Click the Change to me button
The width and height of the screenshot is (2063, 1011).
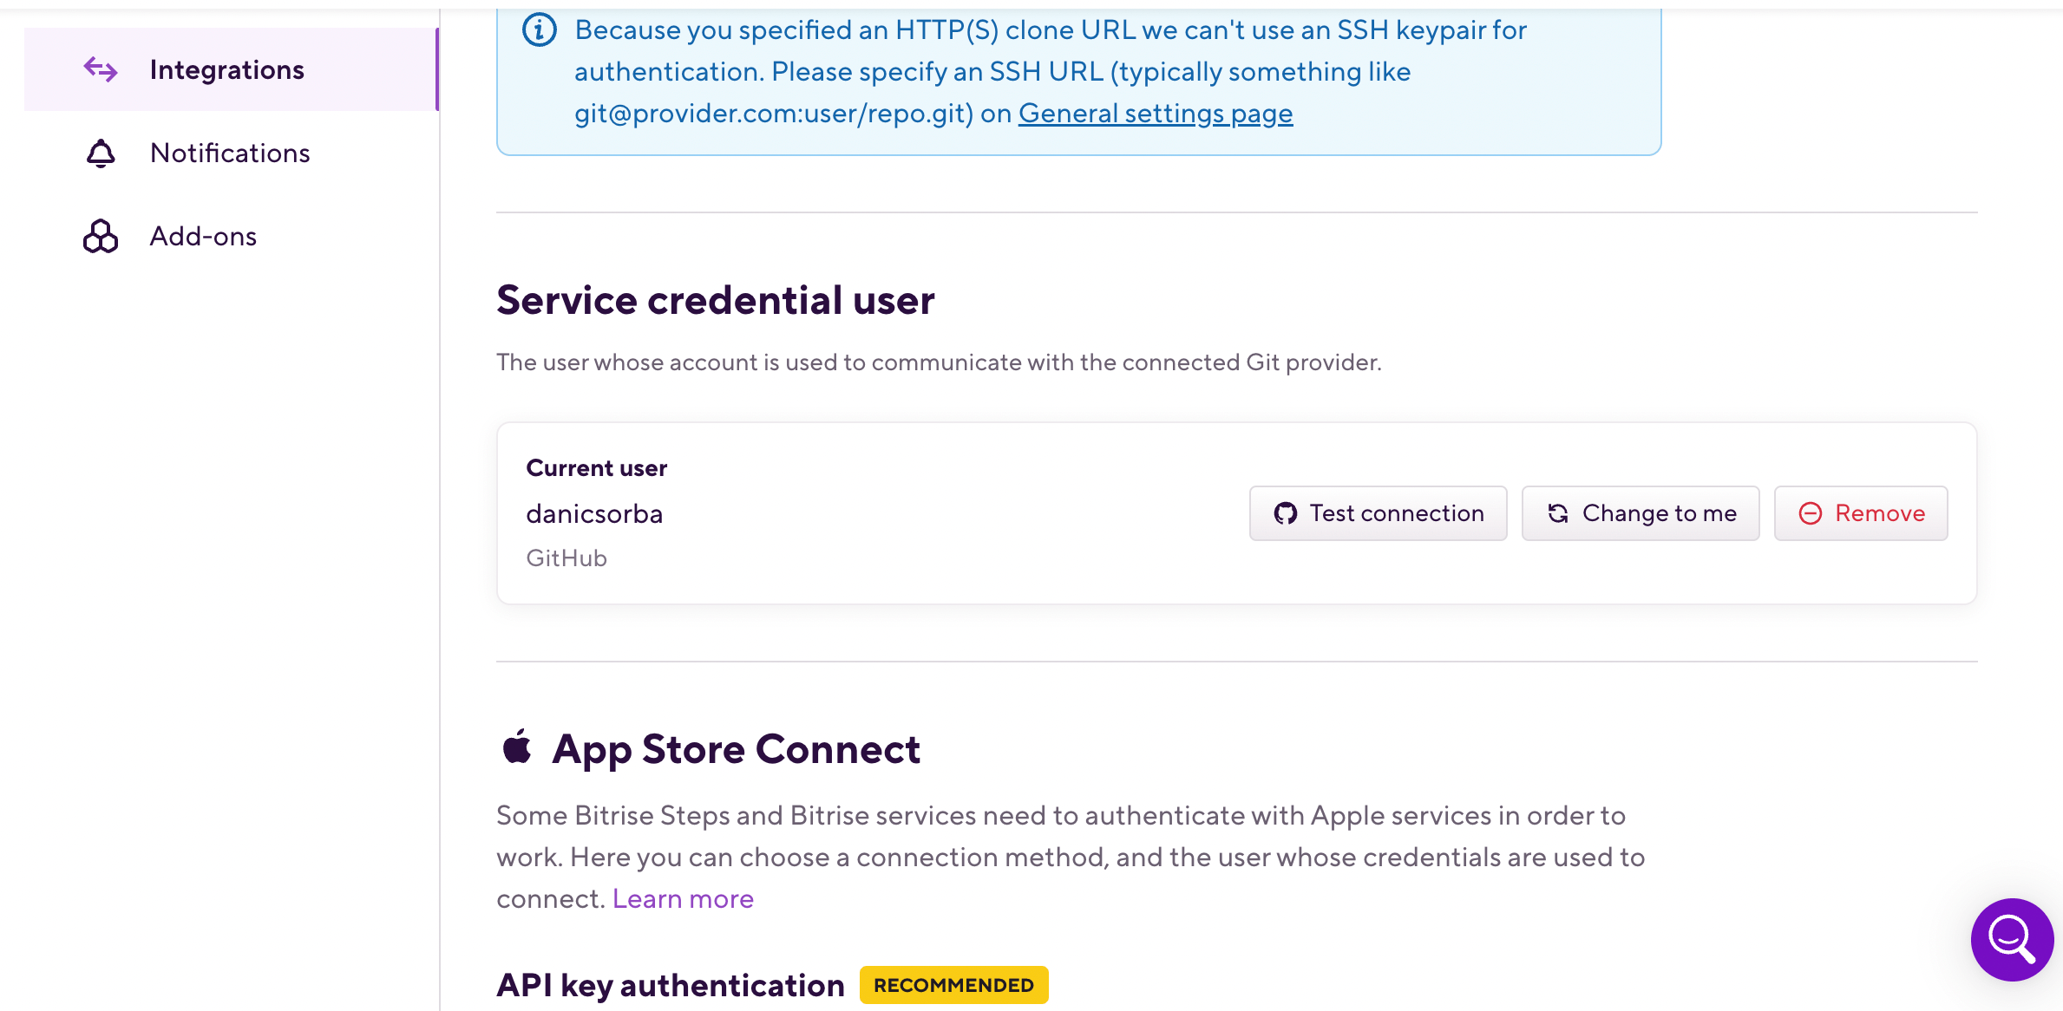click(x=1640, y=512)
